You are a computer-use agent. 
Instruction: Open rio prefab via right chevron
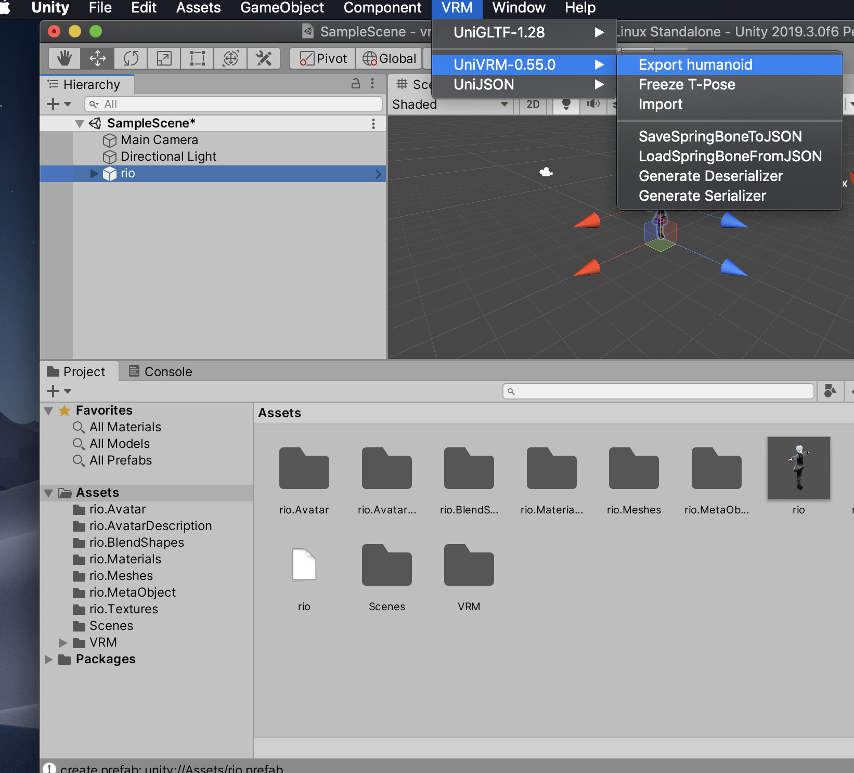pos(378,174)
